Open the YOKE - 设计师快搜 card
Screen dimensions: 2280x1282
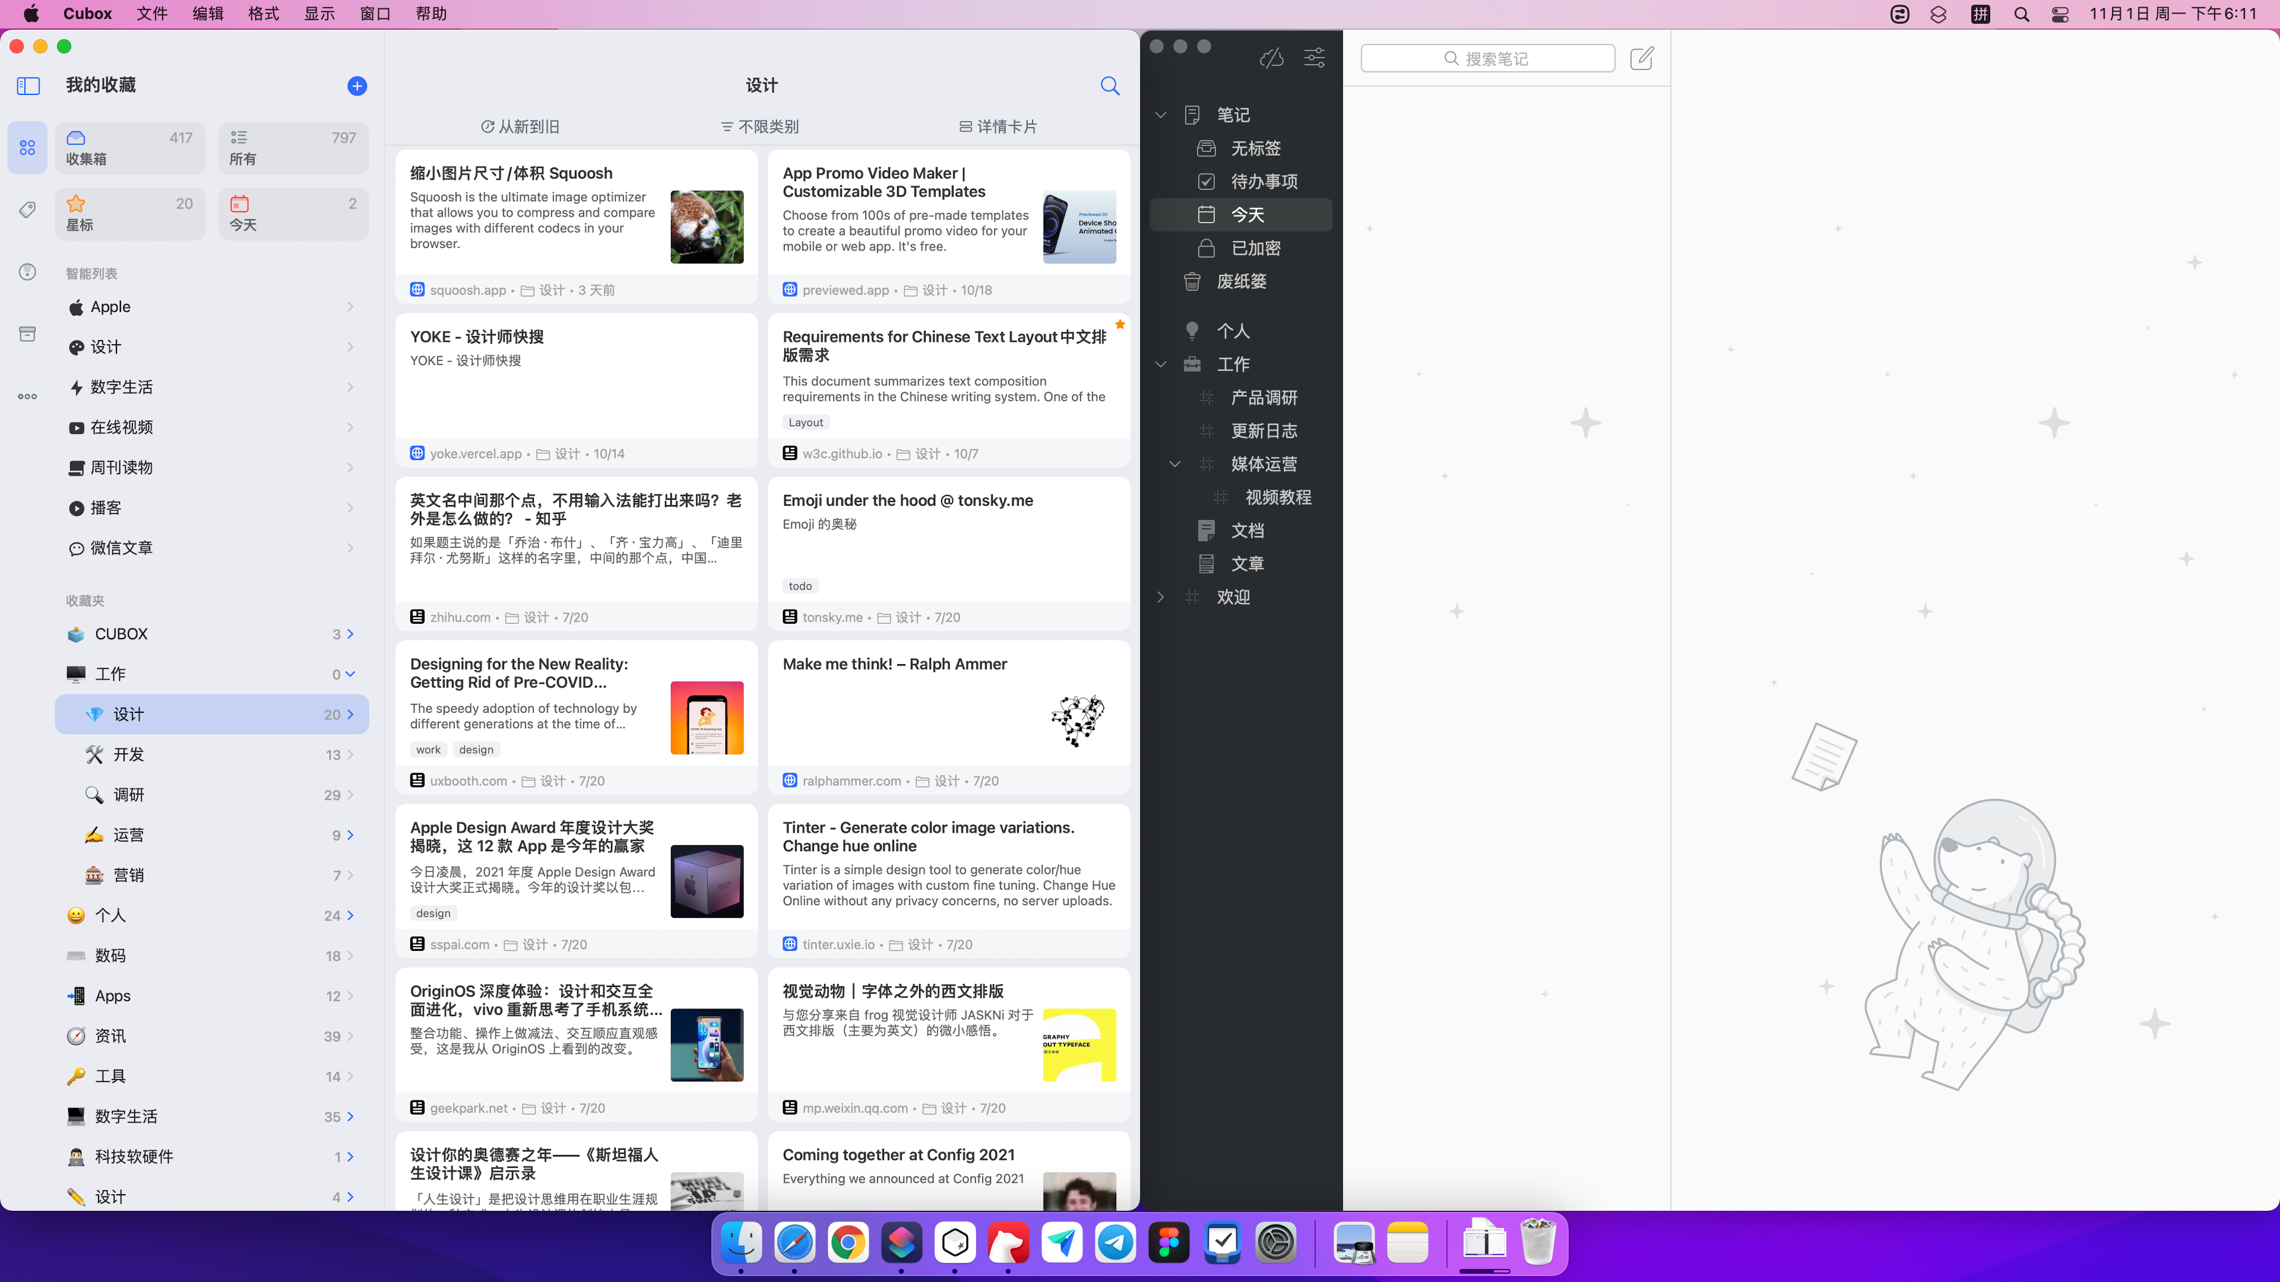click(x=576, y=389)
